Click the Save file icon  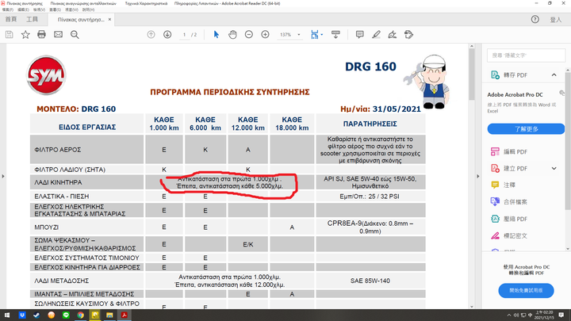tap(9, 35)
